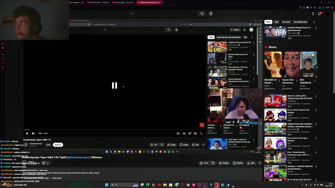The image size is (335, 188).
Task: Open File Explorer from the taskbar
Action: [x=165, y=185]
